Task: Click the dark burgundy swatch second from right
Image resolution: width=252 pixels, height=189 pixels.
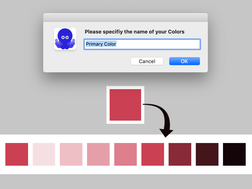Action: (207, 154)
